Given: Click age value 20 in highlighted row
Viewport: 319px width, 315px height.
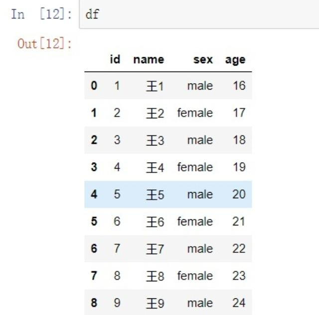Looking at the screenshot, I should [x=239, y=195].
